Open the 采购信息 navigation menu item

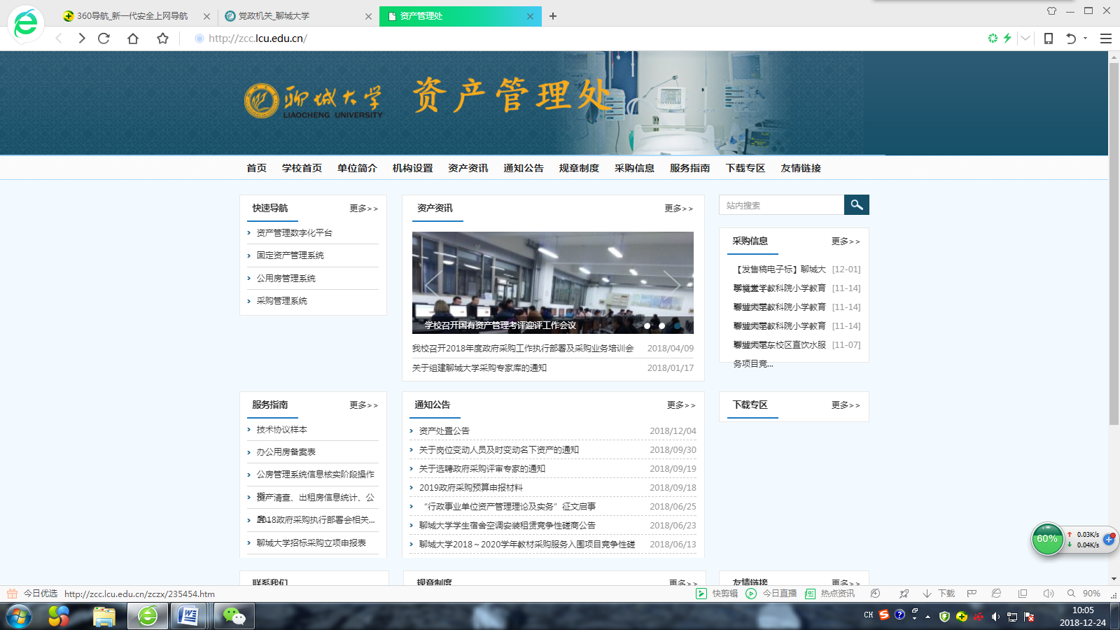coord(634,168)
